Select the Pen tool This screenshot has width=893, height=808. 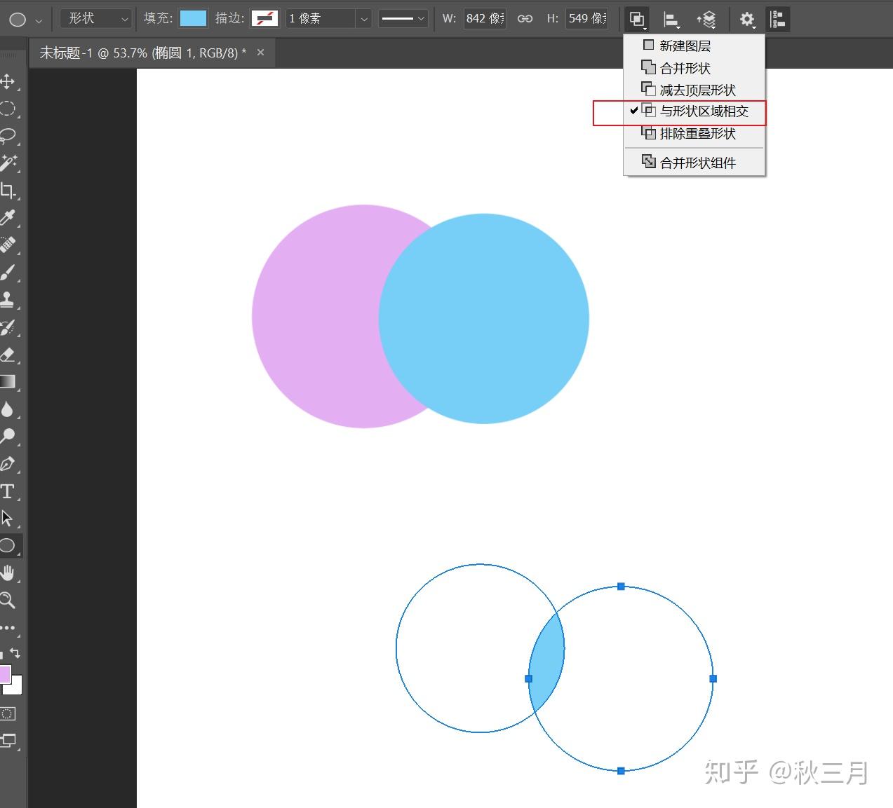(x=8, y=464)
